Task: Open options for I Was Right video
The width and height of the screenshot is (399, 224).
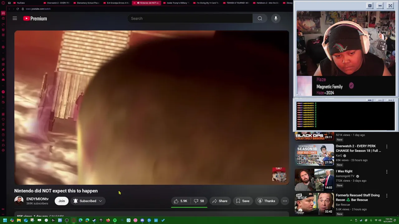Action: (387, 172)
